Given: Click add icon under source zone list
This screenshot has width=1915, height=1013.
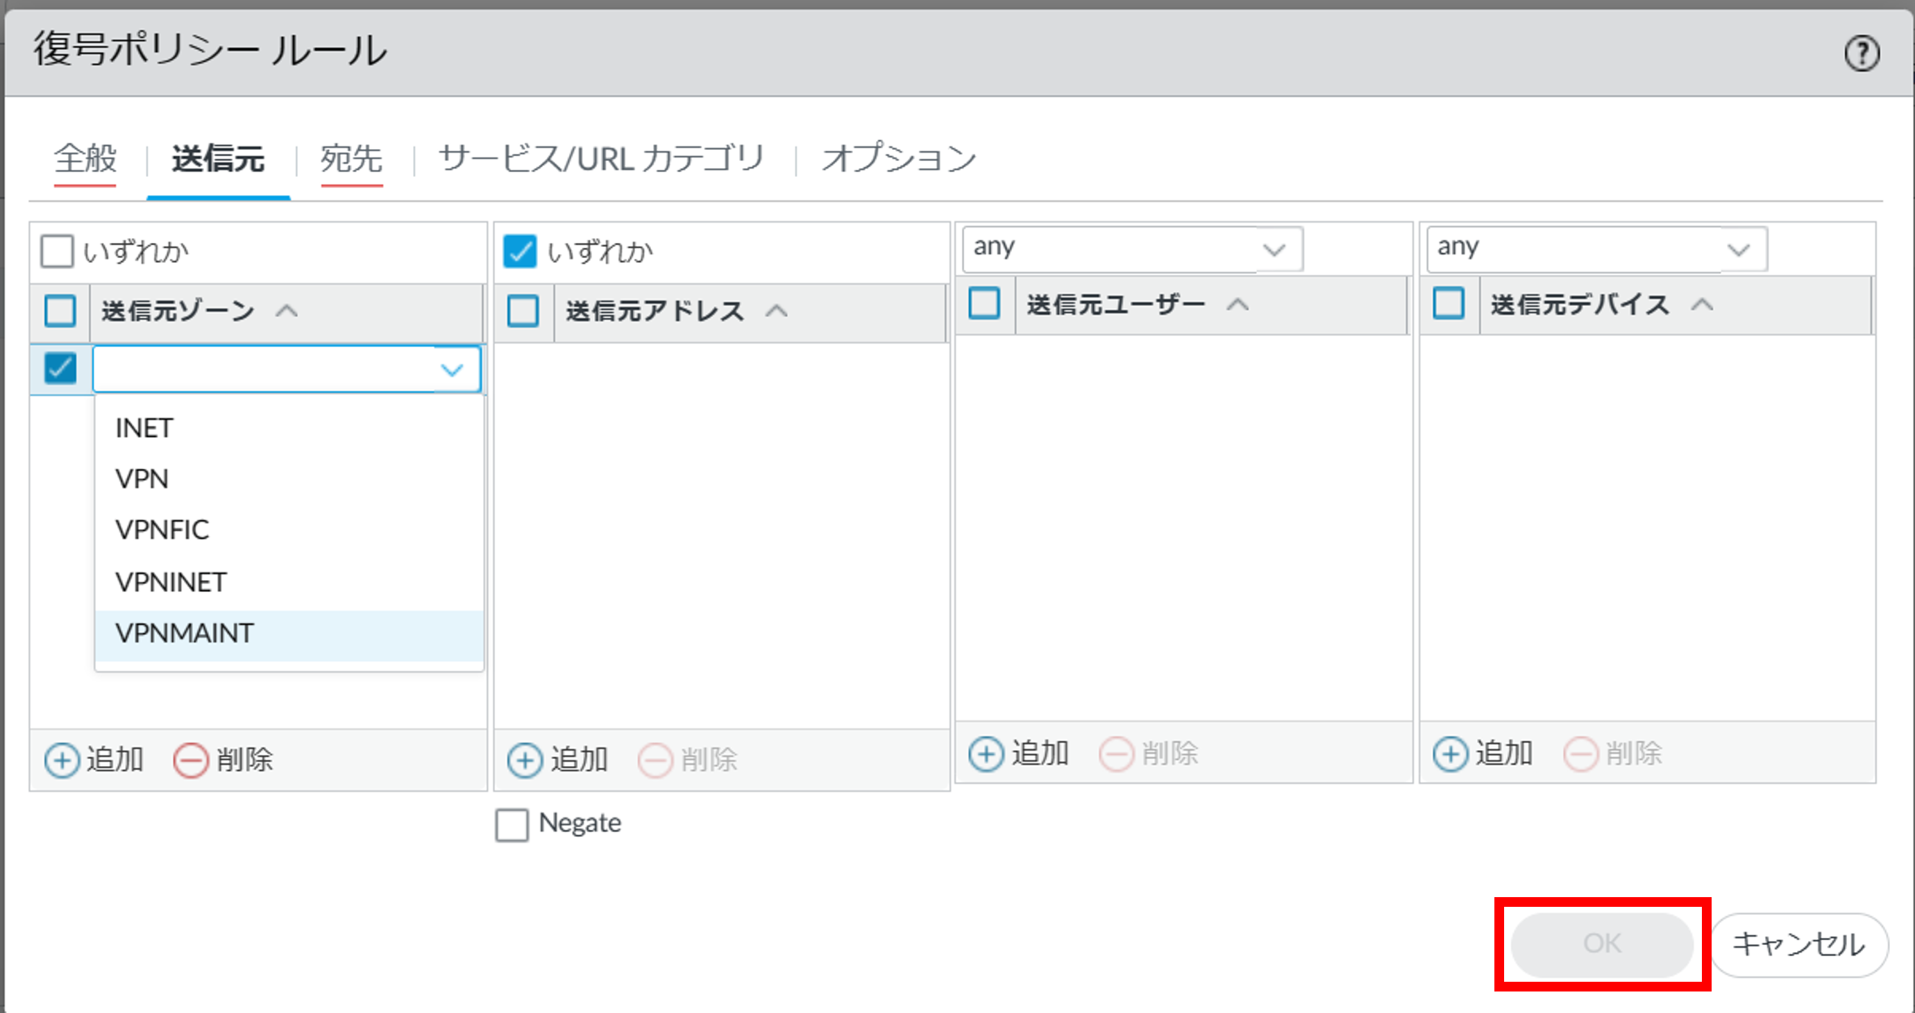Looking at the screenshot, I should tap(62, 760).
